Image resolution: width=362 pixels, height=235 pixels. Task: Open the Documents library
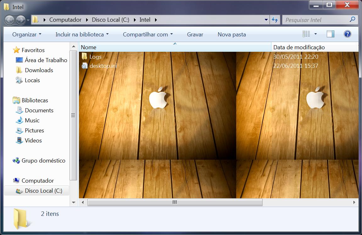39,110
